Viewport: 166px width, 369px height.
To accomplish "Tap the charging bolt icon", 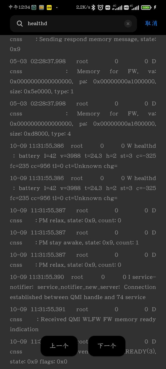I will click(x=155, y=7).
